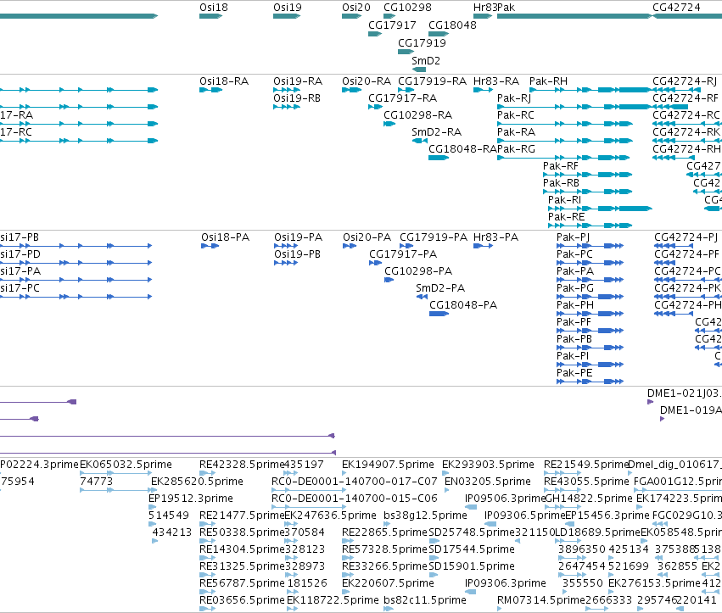Viewport: 722px width, 613px height.
Task: Select the RE03656.5prime EST label
Action: pos(242,601)
